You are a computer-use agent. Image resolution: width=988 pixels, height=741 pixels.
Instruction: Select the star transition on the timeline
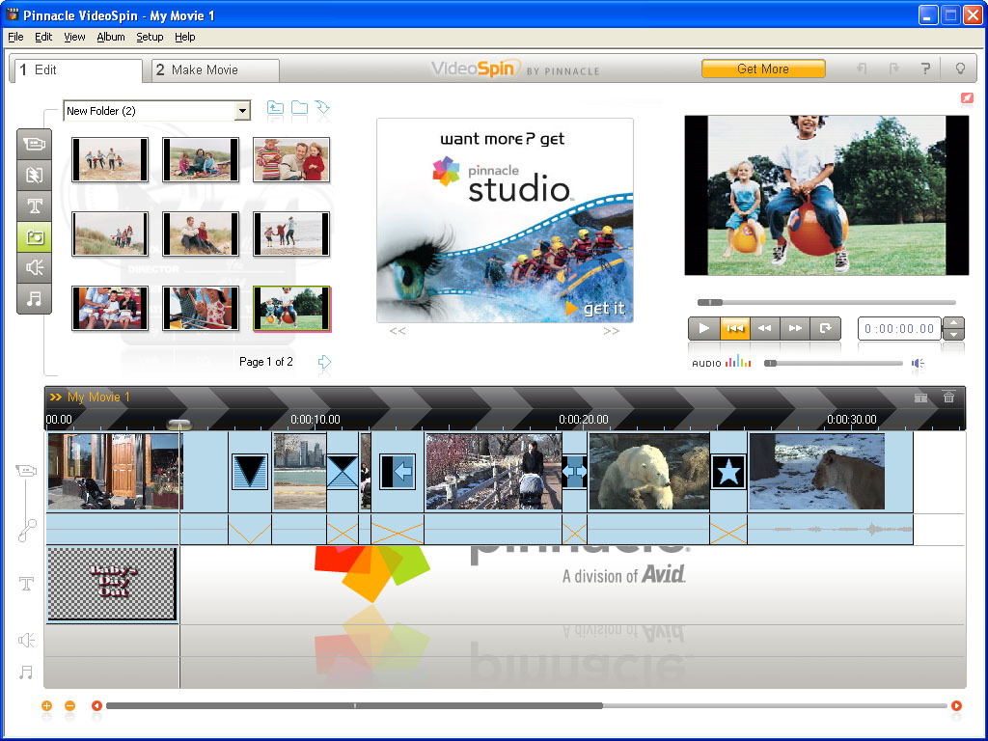728,472
